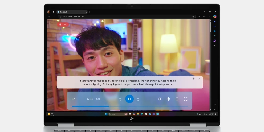Open the blue tag sidebar icon

coord(214,22)
